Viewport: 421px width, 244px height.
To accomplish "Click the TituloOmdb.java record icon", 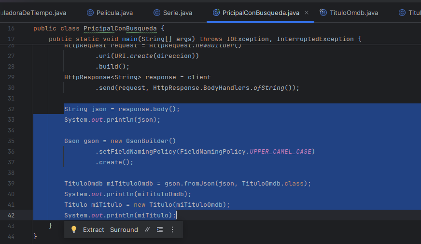I will click(323, 13).
